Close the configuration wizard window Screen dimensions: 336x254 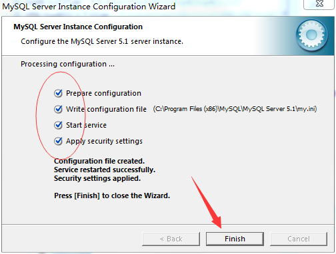pos(319,4)
